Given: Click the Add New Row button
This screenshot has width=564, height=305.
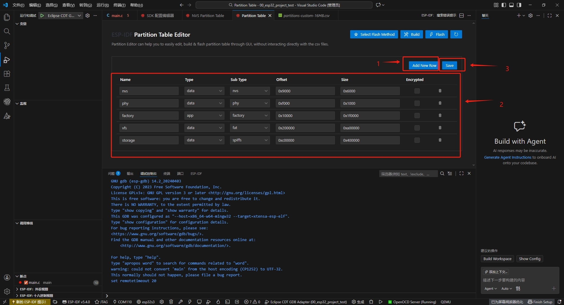Looking at the screenshot, I should pos(424,65).
